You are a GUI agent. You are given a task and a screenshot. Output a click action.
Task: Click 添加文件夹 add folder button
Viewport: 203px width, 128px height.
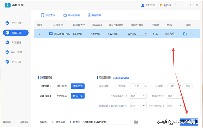72,15
